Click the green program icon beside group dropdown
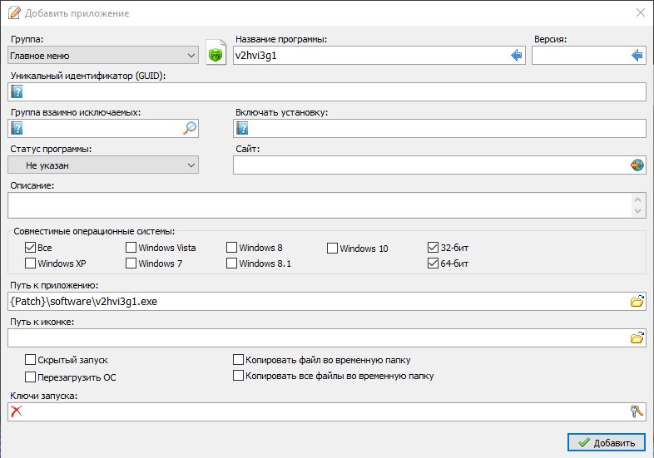Screen dimensions: 654x458 pos(216,53)
